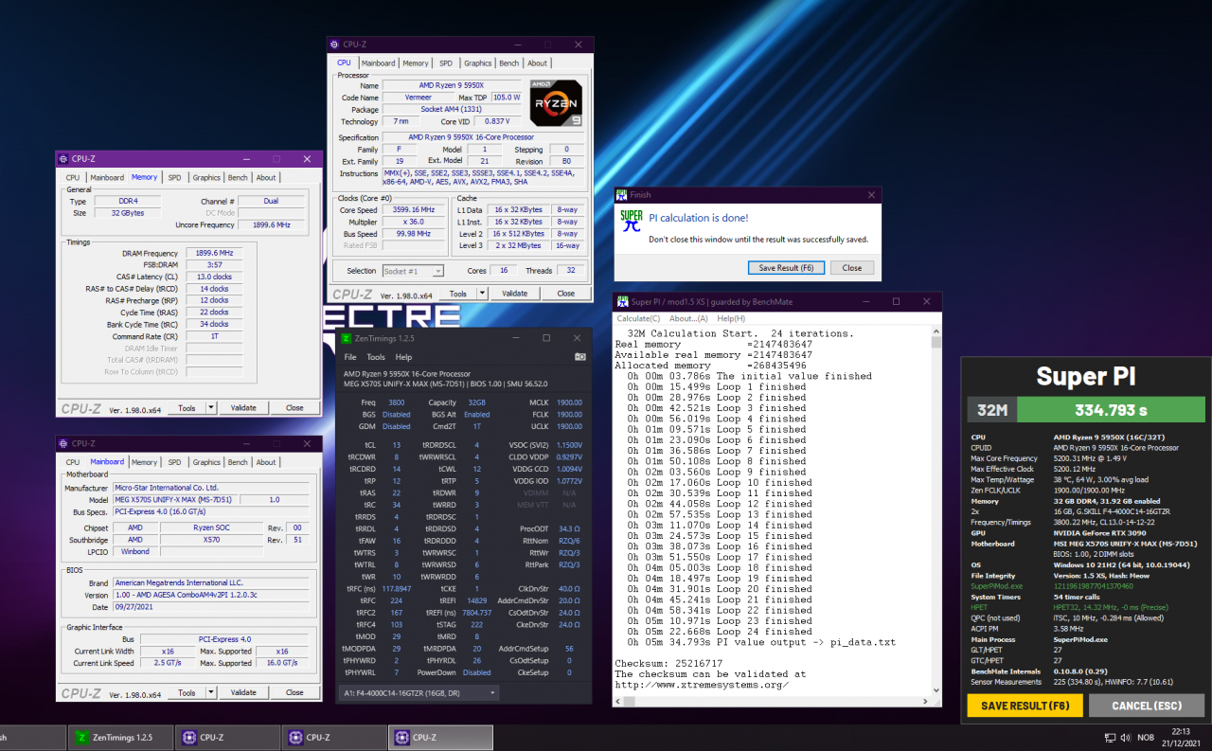
Task: Open the Tools menu in ZenTimings
Action: pyautogui.click(x=376, y=357)
